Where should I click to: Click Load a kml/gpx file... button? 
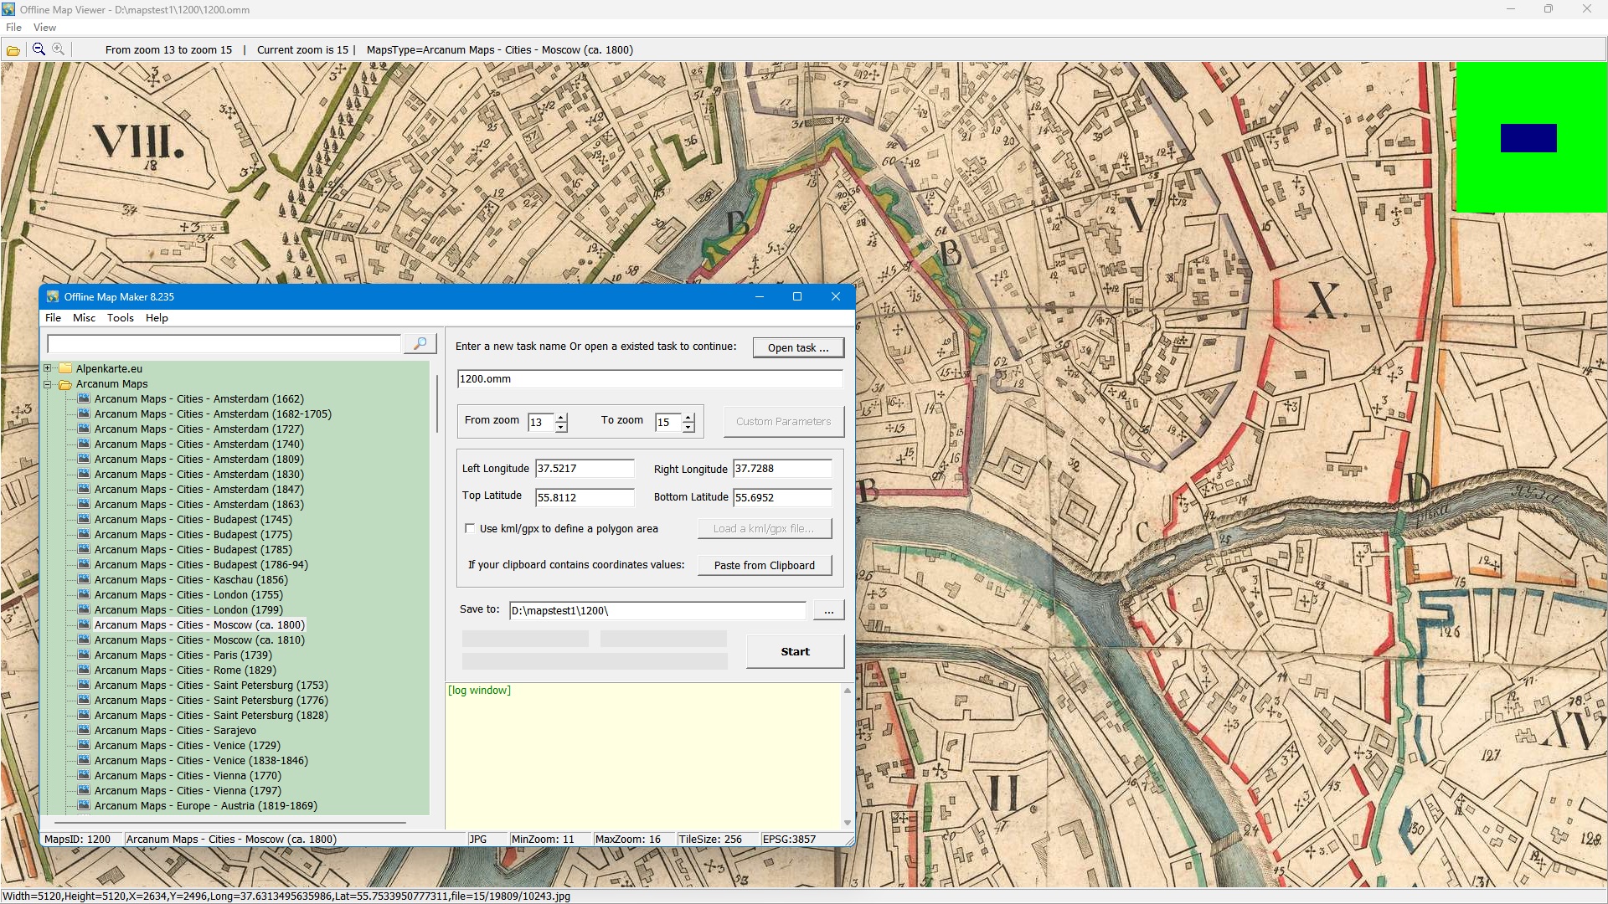click(x=765, y=529)
